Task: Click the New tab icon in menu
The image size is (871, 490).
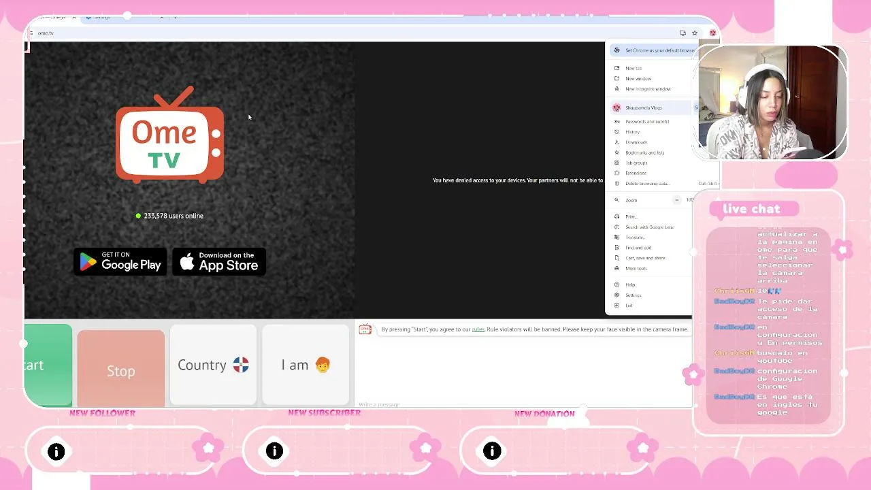Action: (617, 68)
